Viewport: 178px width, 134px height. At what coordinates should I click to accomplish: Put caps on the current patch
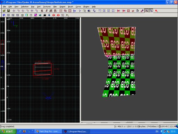coord(142,11)
